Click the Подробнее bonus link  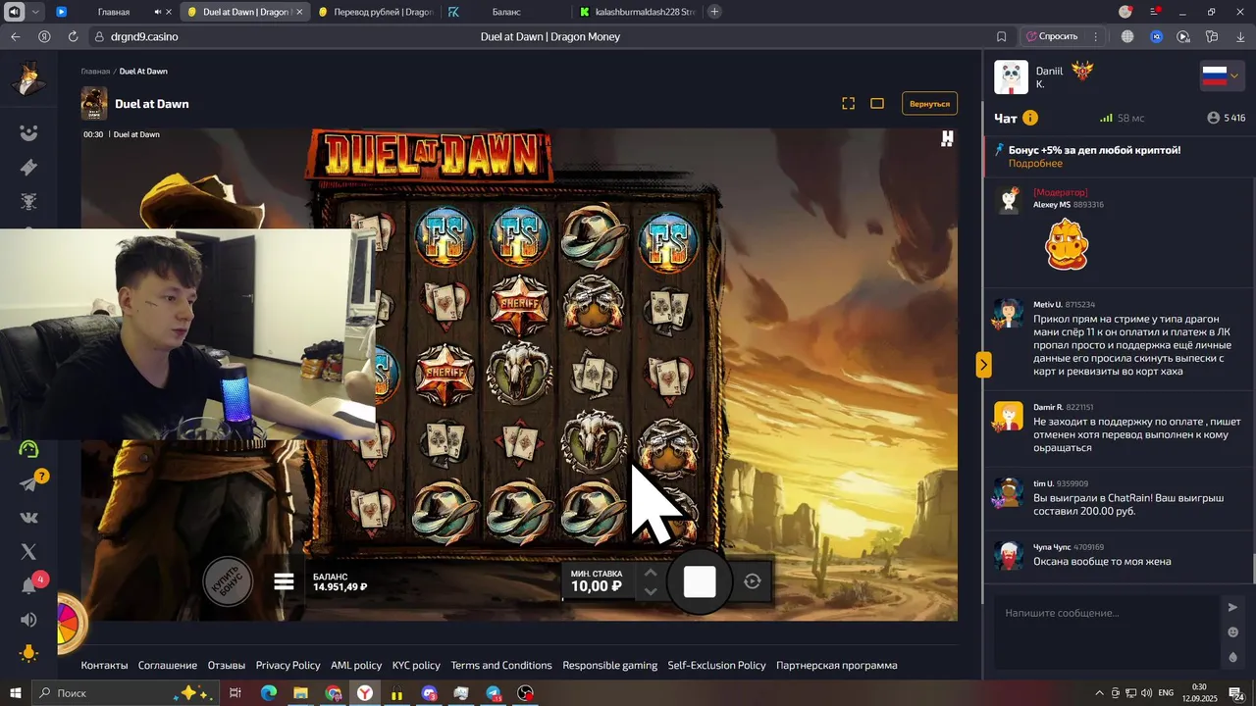[x=1035, y=163]
